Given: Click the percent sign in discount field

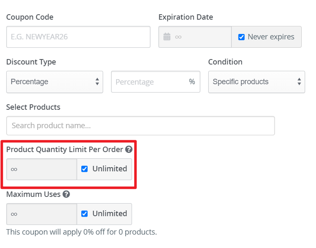Looking at the screenshot, I should coord(192,82).
